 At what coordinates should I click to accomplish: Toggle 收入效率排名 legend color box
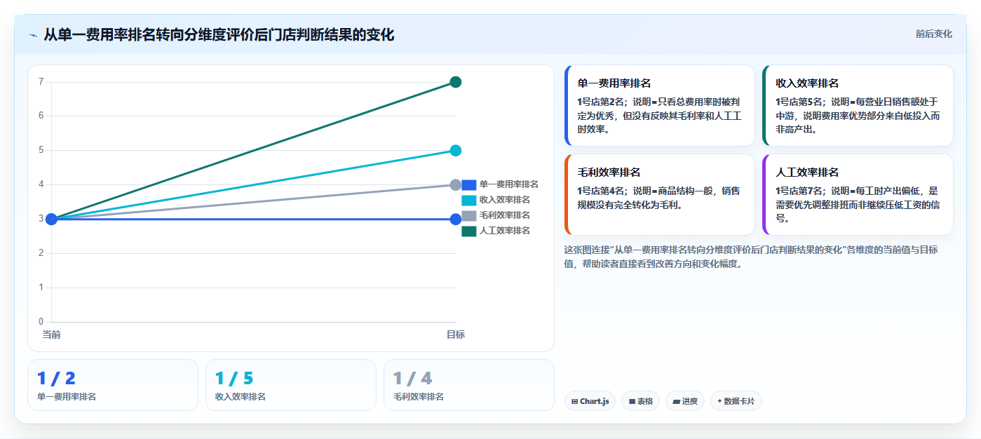coord(469,200)
